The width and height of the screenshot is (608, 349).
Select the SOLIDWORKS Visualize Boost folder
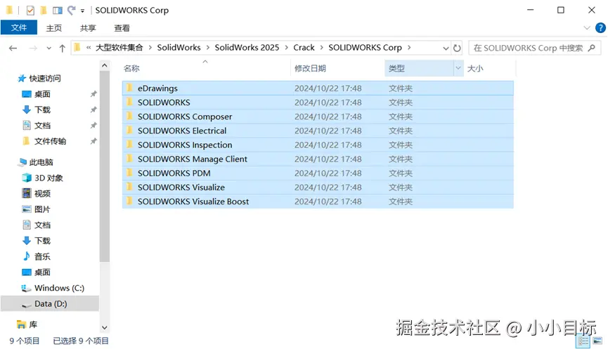[x=318, y=202]
